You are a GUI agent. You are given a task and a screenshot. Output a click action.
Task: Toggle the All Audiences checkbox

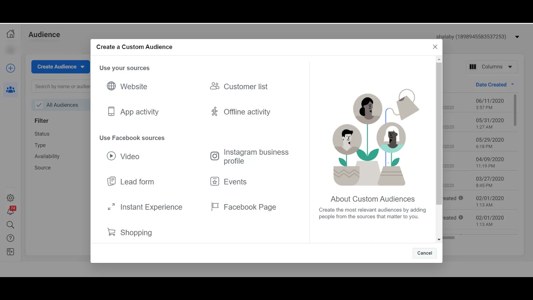(x=39, y=105)
